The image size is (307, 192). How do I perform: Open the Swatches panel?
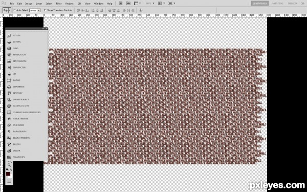16,157
